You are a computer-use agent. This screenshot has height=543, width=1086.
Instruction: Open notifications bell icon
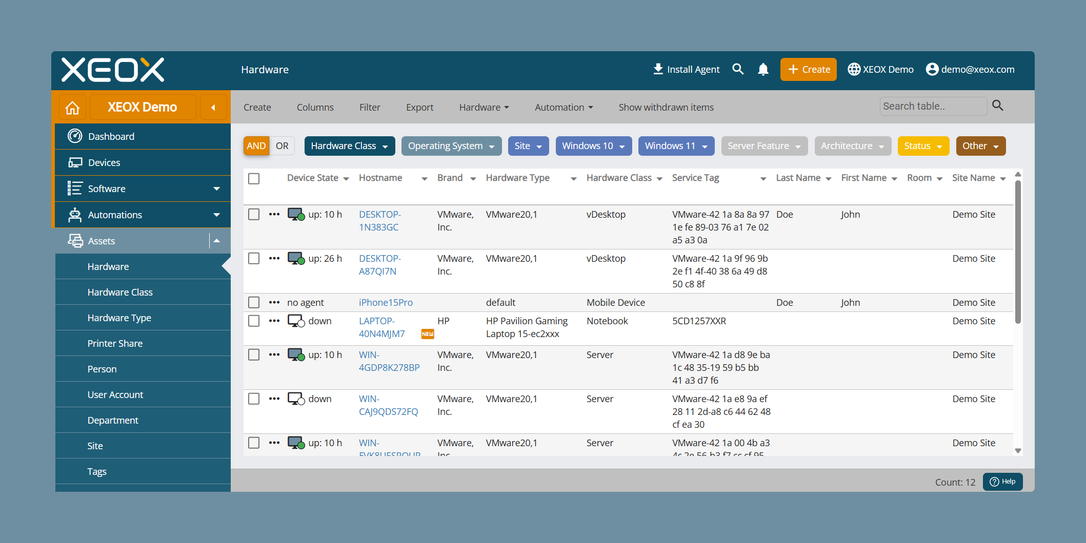click(763, 69)
